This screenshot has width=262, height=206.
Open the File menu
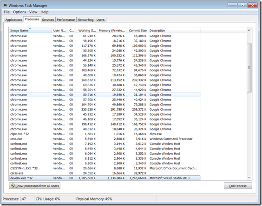pos(7,12)
